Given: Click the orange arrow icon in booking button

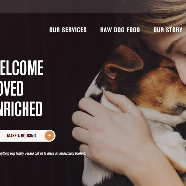Looking at the screenshot, I should [49, 136].
